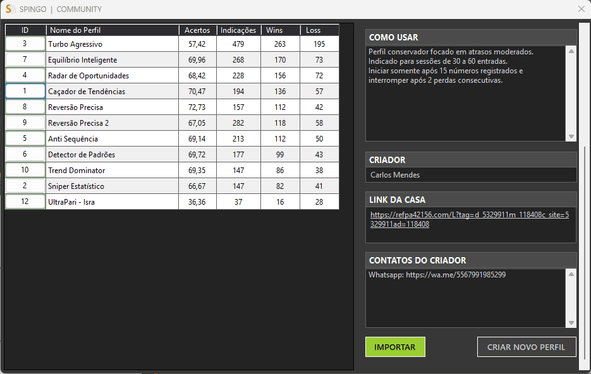Click the Whatsapp contact text
Screen dimensions: 591x374
tap(437, 275)
